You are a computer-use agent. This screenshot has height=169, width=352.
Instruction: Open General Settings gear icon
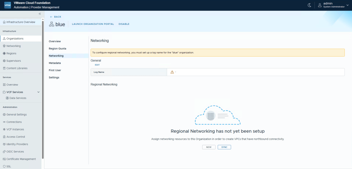[4, 115]
